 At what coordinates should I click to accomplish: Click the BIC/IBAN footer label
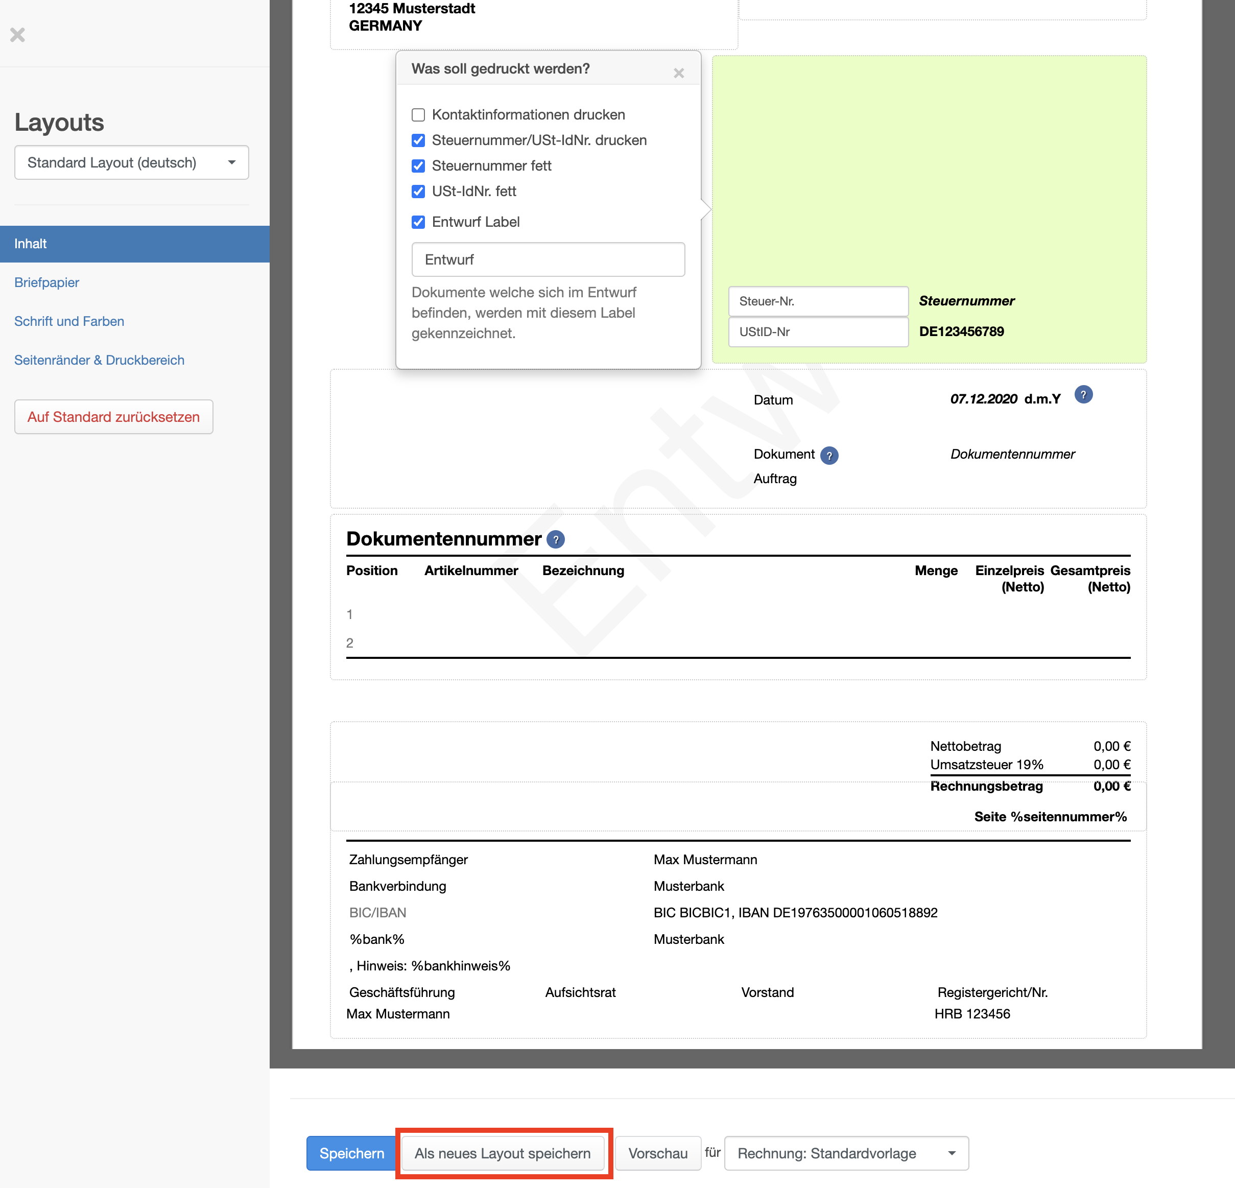pyautogui.click(x=377, y=913)
